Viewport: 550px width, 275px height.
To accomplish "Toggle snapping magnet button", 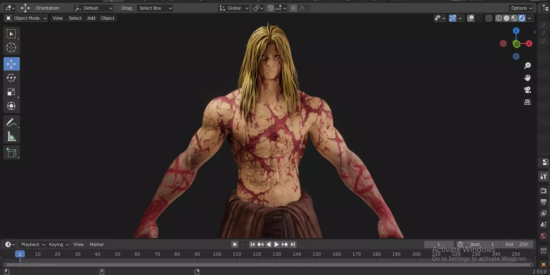I will click(x=271, y=8).
